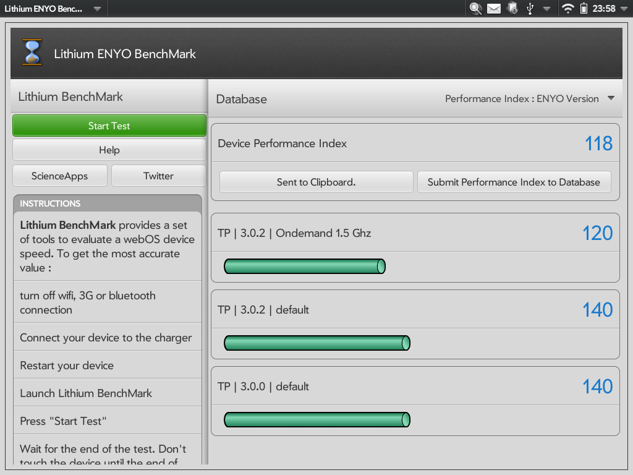Click the progress bar under TP 3.0.0 default
Image resolution: width=633 pixels, height=475 pixels.
coord(317,420)
